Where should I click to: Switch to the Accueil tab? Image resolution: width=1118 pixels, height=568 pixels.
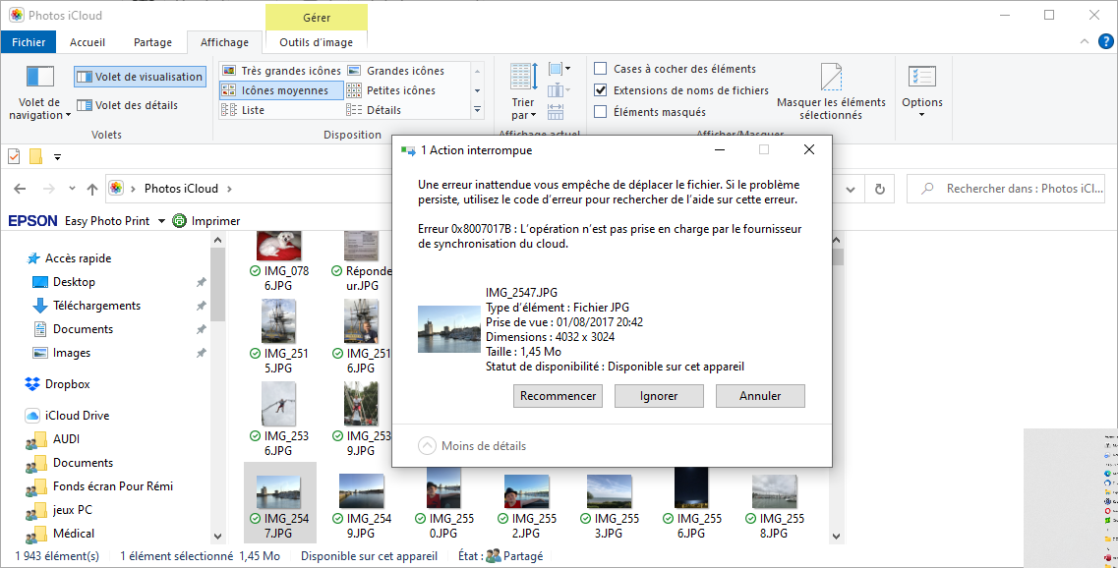point(88,42)
